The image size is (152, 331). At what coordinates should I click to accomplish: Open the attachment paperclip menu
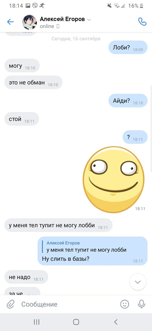pyautogui.click(x=10, y=304)
